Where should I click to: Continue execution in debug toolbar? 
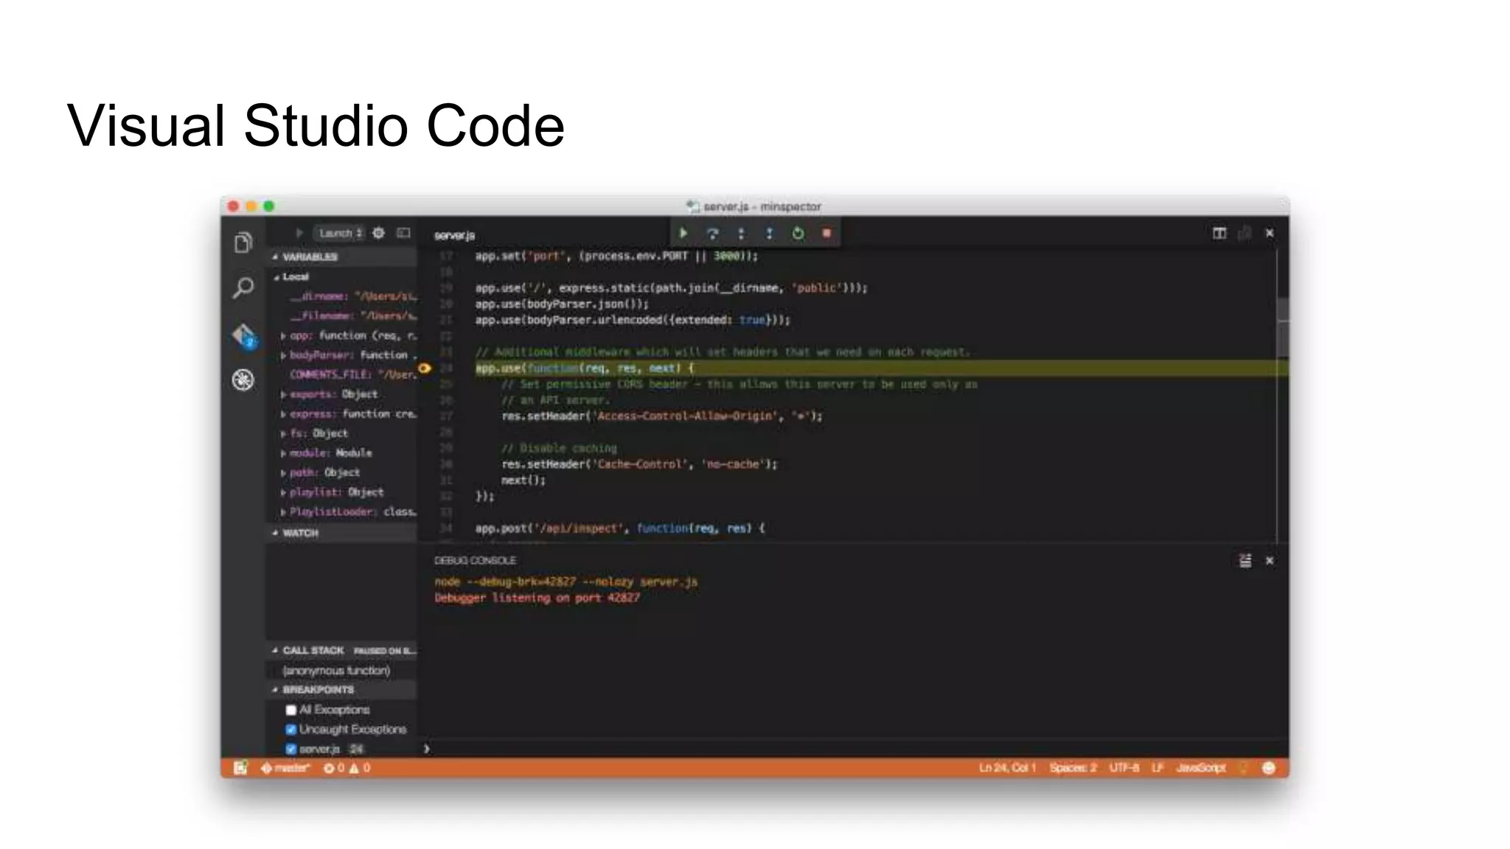683,233
